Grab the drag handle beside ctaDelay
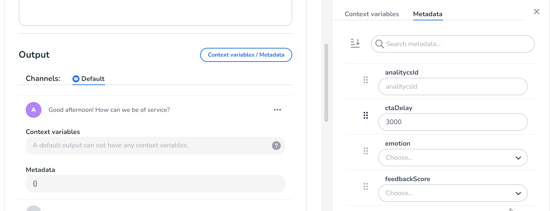The width and height of the screenshot is (550, 211). (366, 115)
